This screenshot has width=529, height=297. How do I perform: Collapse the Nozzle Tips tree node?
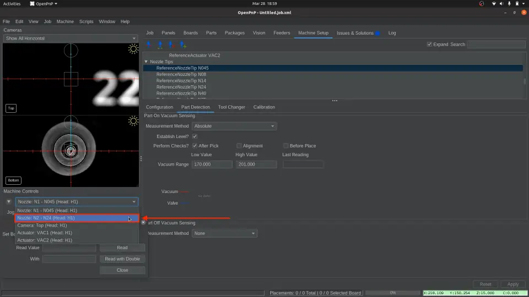pyautogui.click(x=146, y=62)
